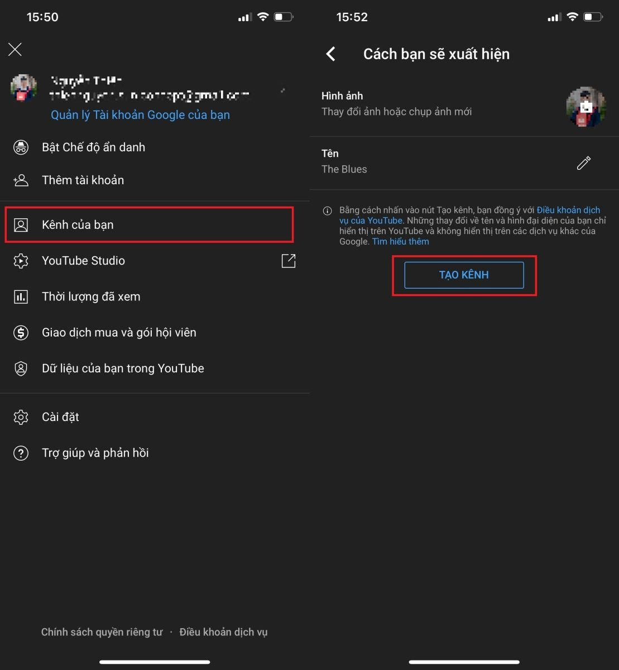This screenshot has width=619, height=670.
Task: Open Quản lý Tài khoản Google của bạn
Action: [140, 114]
